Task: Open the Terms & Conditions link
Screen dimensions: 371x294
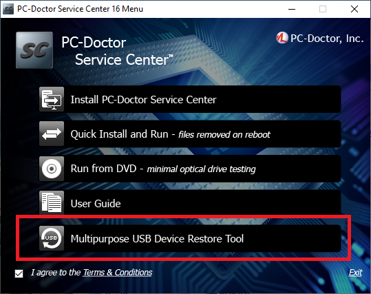Action: click(117, 273)
